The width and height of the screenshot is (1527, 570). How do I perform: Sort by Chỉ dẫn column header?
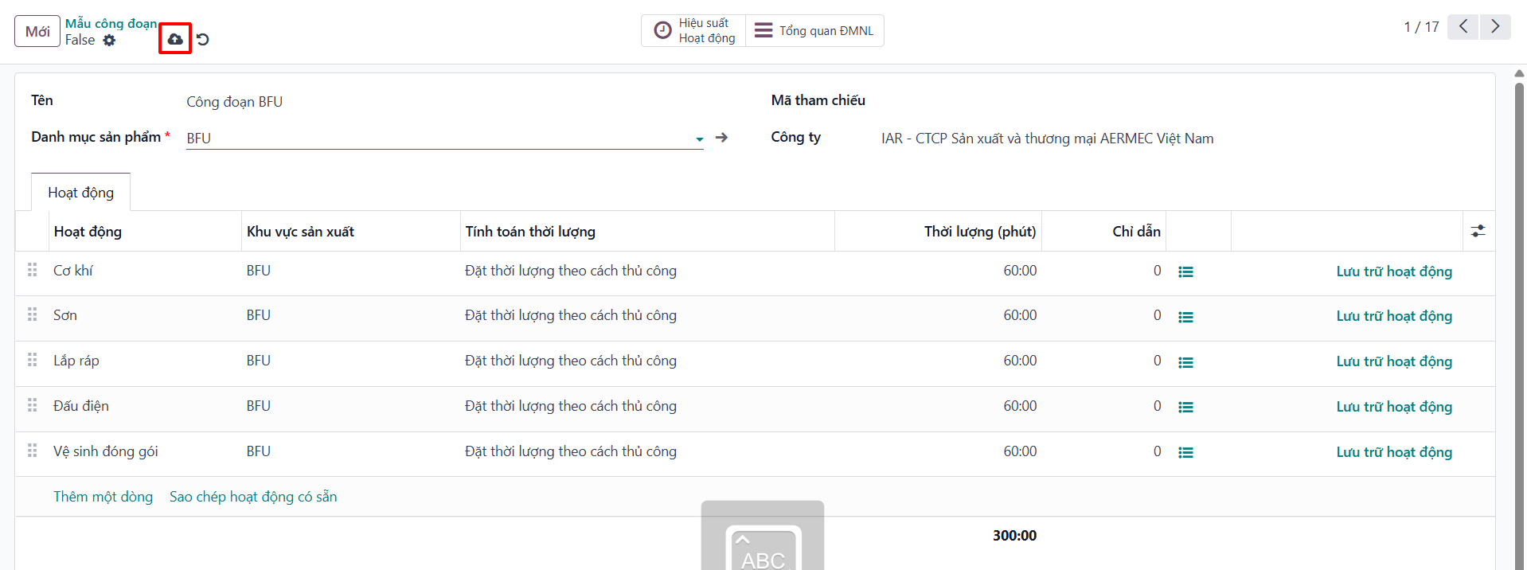click(x=1103, y=232)
